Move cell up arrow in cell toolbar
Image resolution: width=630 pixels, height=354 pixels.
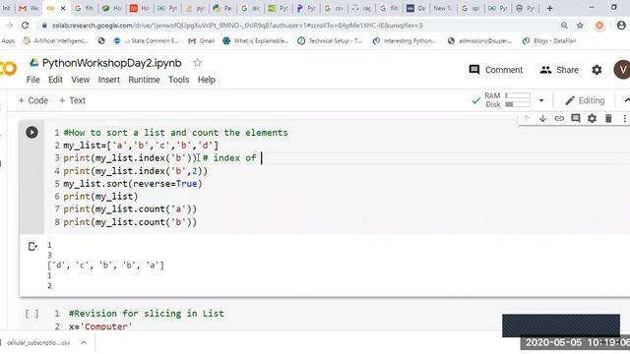point(526,118)
